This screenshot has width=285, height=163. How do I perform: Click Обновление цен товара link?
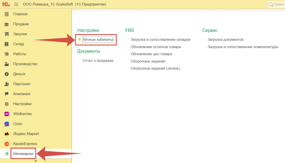pyautogui.click(x=151, y=54)
